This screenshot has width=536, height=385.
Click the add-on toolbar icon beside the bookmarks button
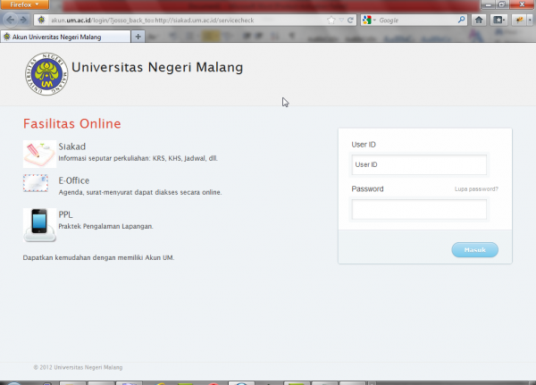(x=520, y=21)
